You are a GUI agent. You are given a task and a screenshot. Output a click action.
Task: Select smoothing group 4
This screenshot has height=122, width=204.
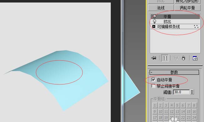[x=172, y=105]
